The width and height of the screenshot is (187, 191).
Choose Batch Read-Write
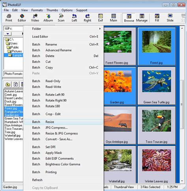point(64,87)
